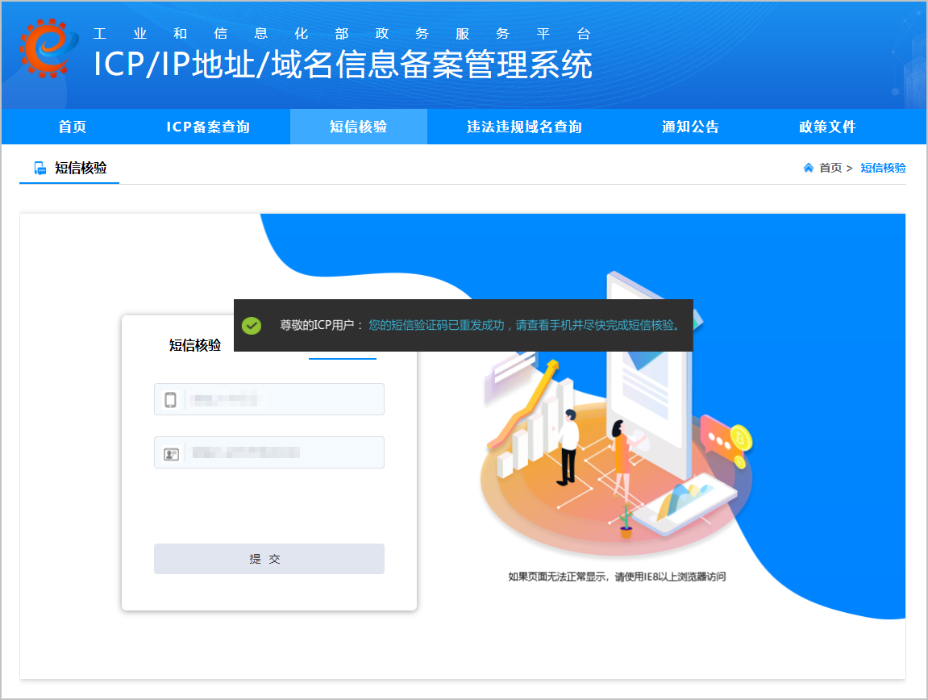Open the ICP备案查询 tab

pyautogui.click(x=208, y=127)
